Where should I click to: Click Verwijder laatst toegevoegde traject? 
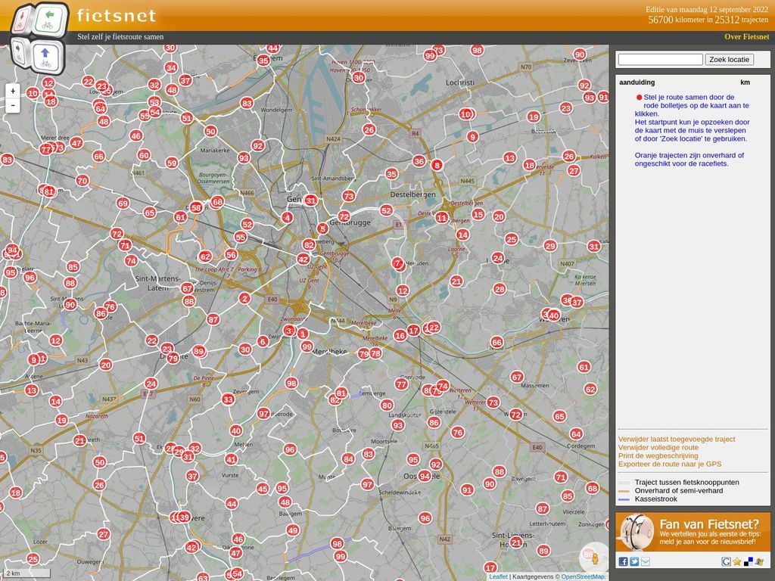coord(677,440)
